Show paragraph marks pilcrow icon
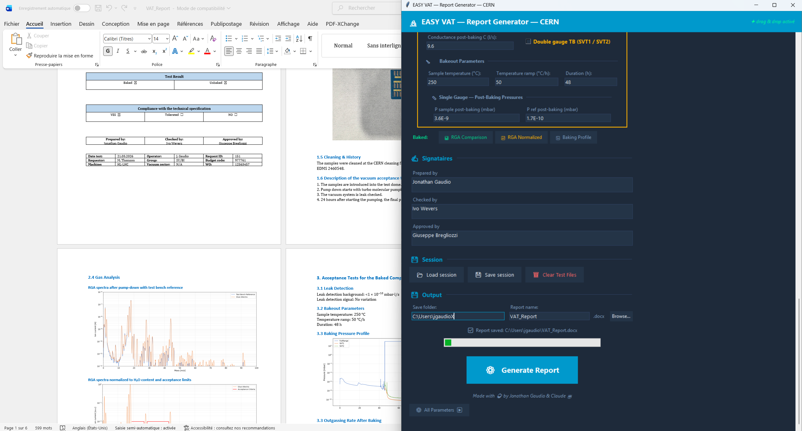The width and height of the screenshot is (802, 431). [x=310, y=39]
